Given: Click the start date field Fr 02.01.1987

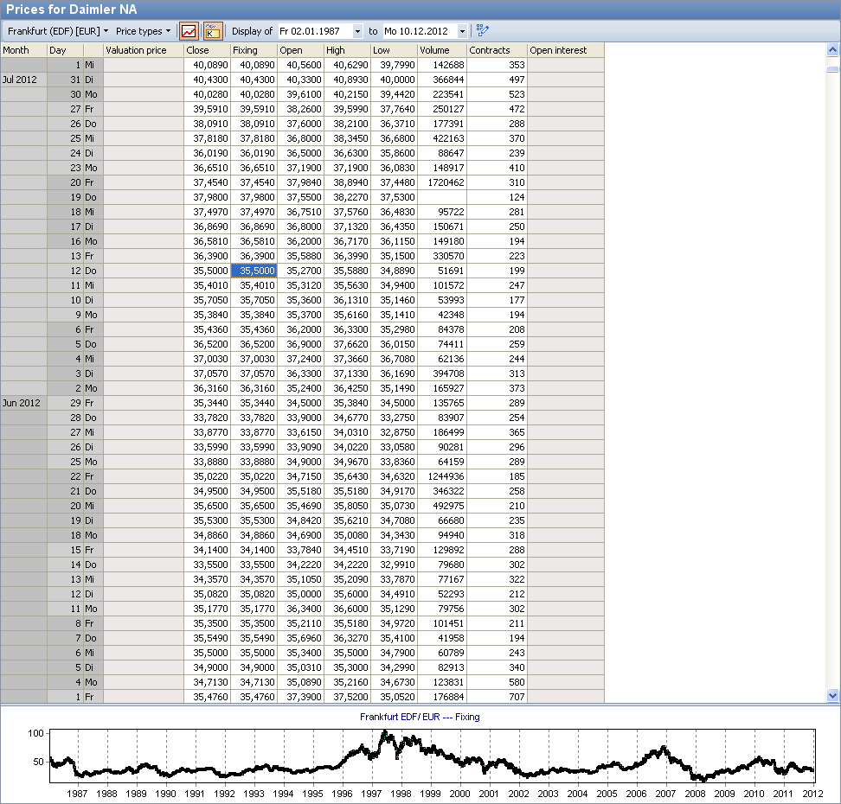Looking at the screenshot, I should (314, 31).
